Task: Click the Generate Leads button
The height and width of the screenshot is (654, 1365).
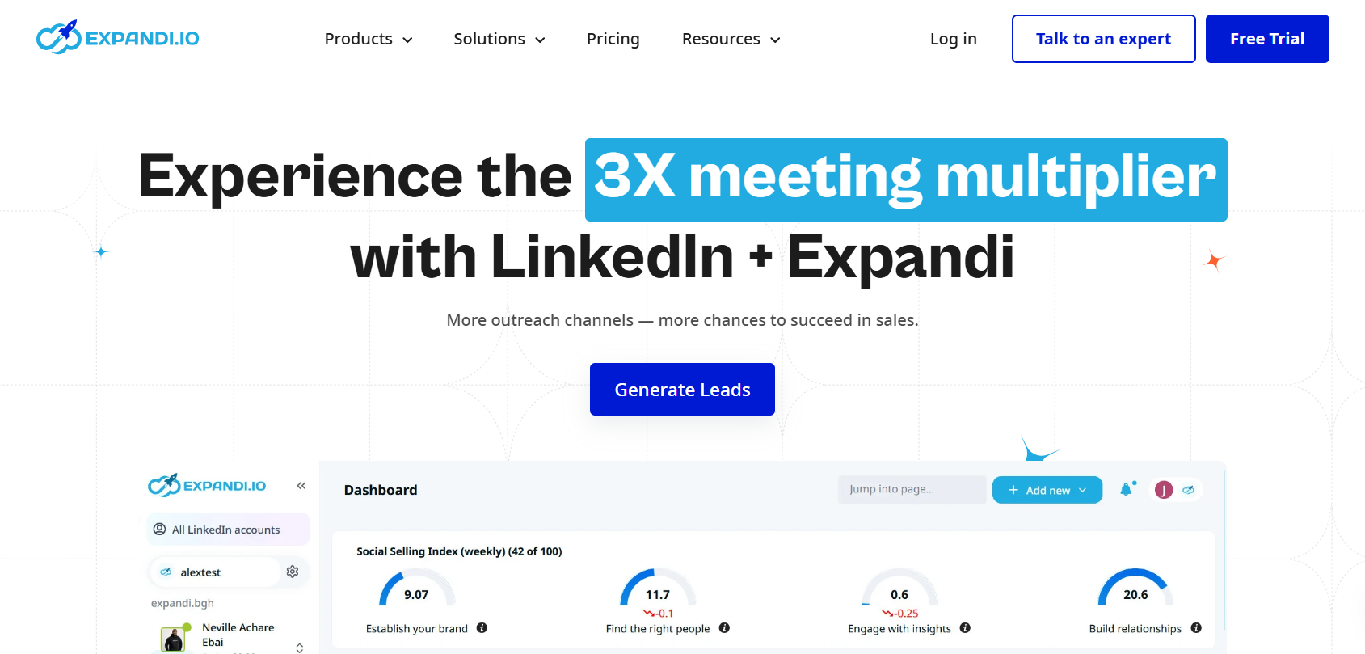Action: tap(682, 390)
